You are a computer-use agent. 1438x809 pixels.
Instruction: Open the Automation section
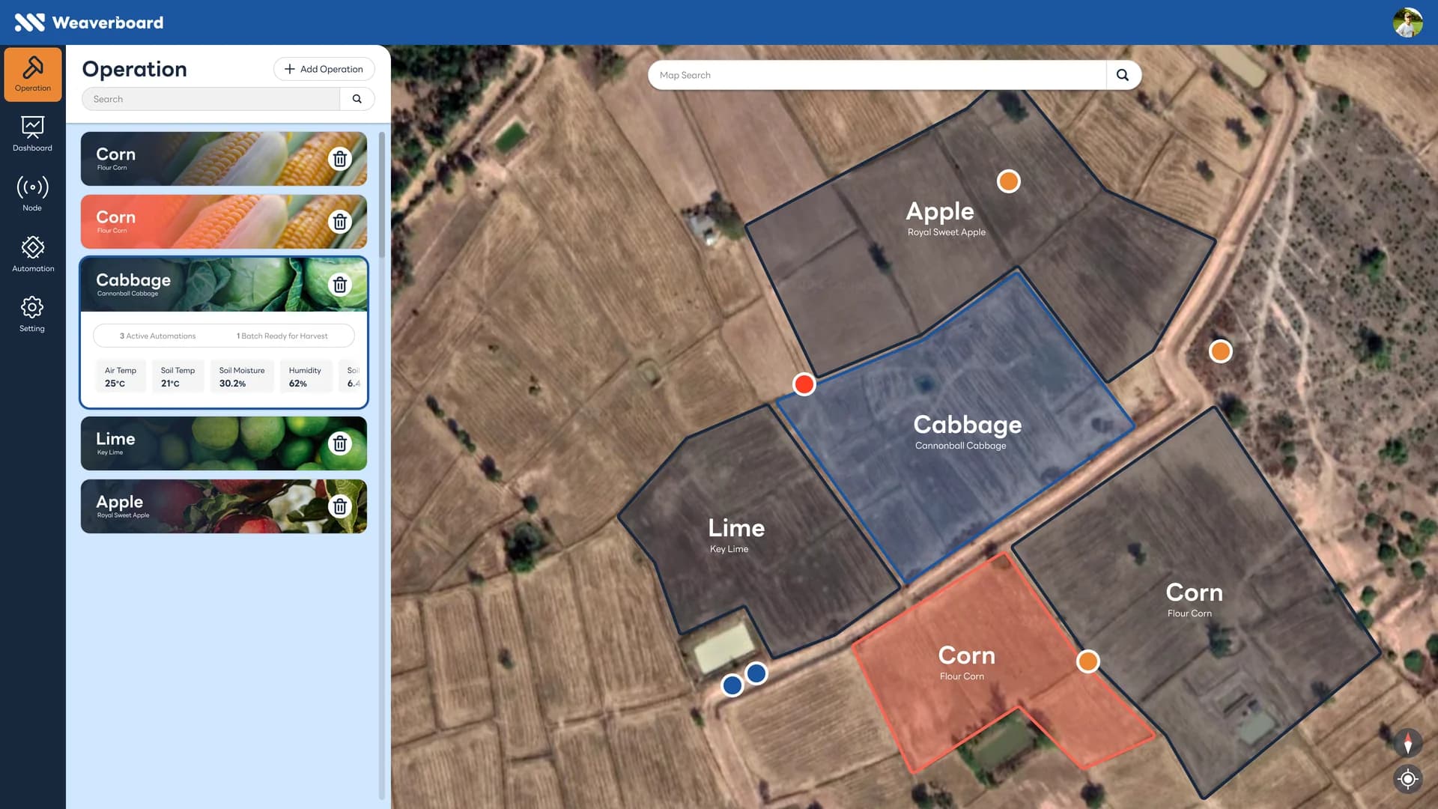32,255
